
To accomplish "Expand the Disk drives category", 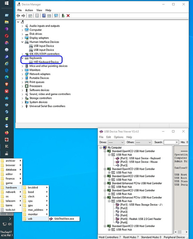I will point(22,34).
